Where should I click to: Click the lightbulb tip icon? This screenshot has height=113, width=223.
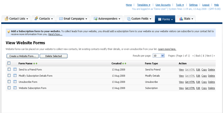click(9, 31)
